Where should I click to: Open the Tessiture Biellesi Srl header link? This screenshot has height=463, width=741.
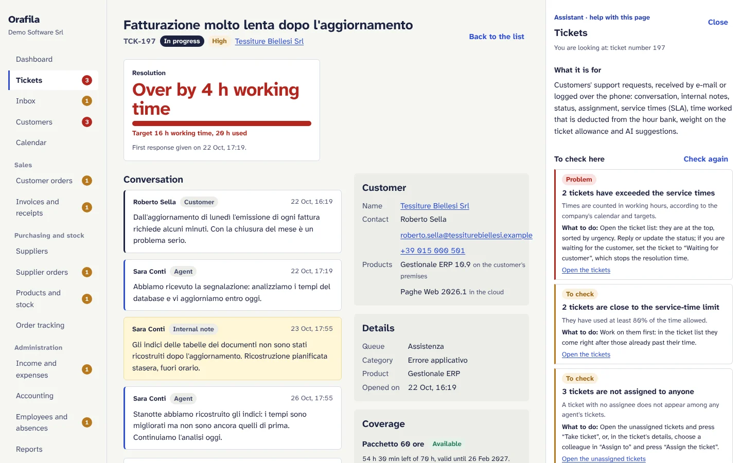pos(269,41)
